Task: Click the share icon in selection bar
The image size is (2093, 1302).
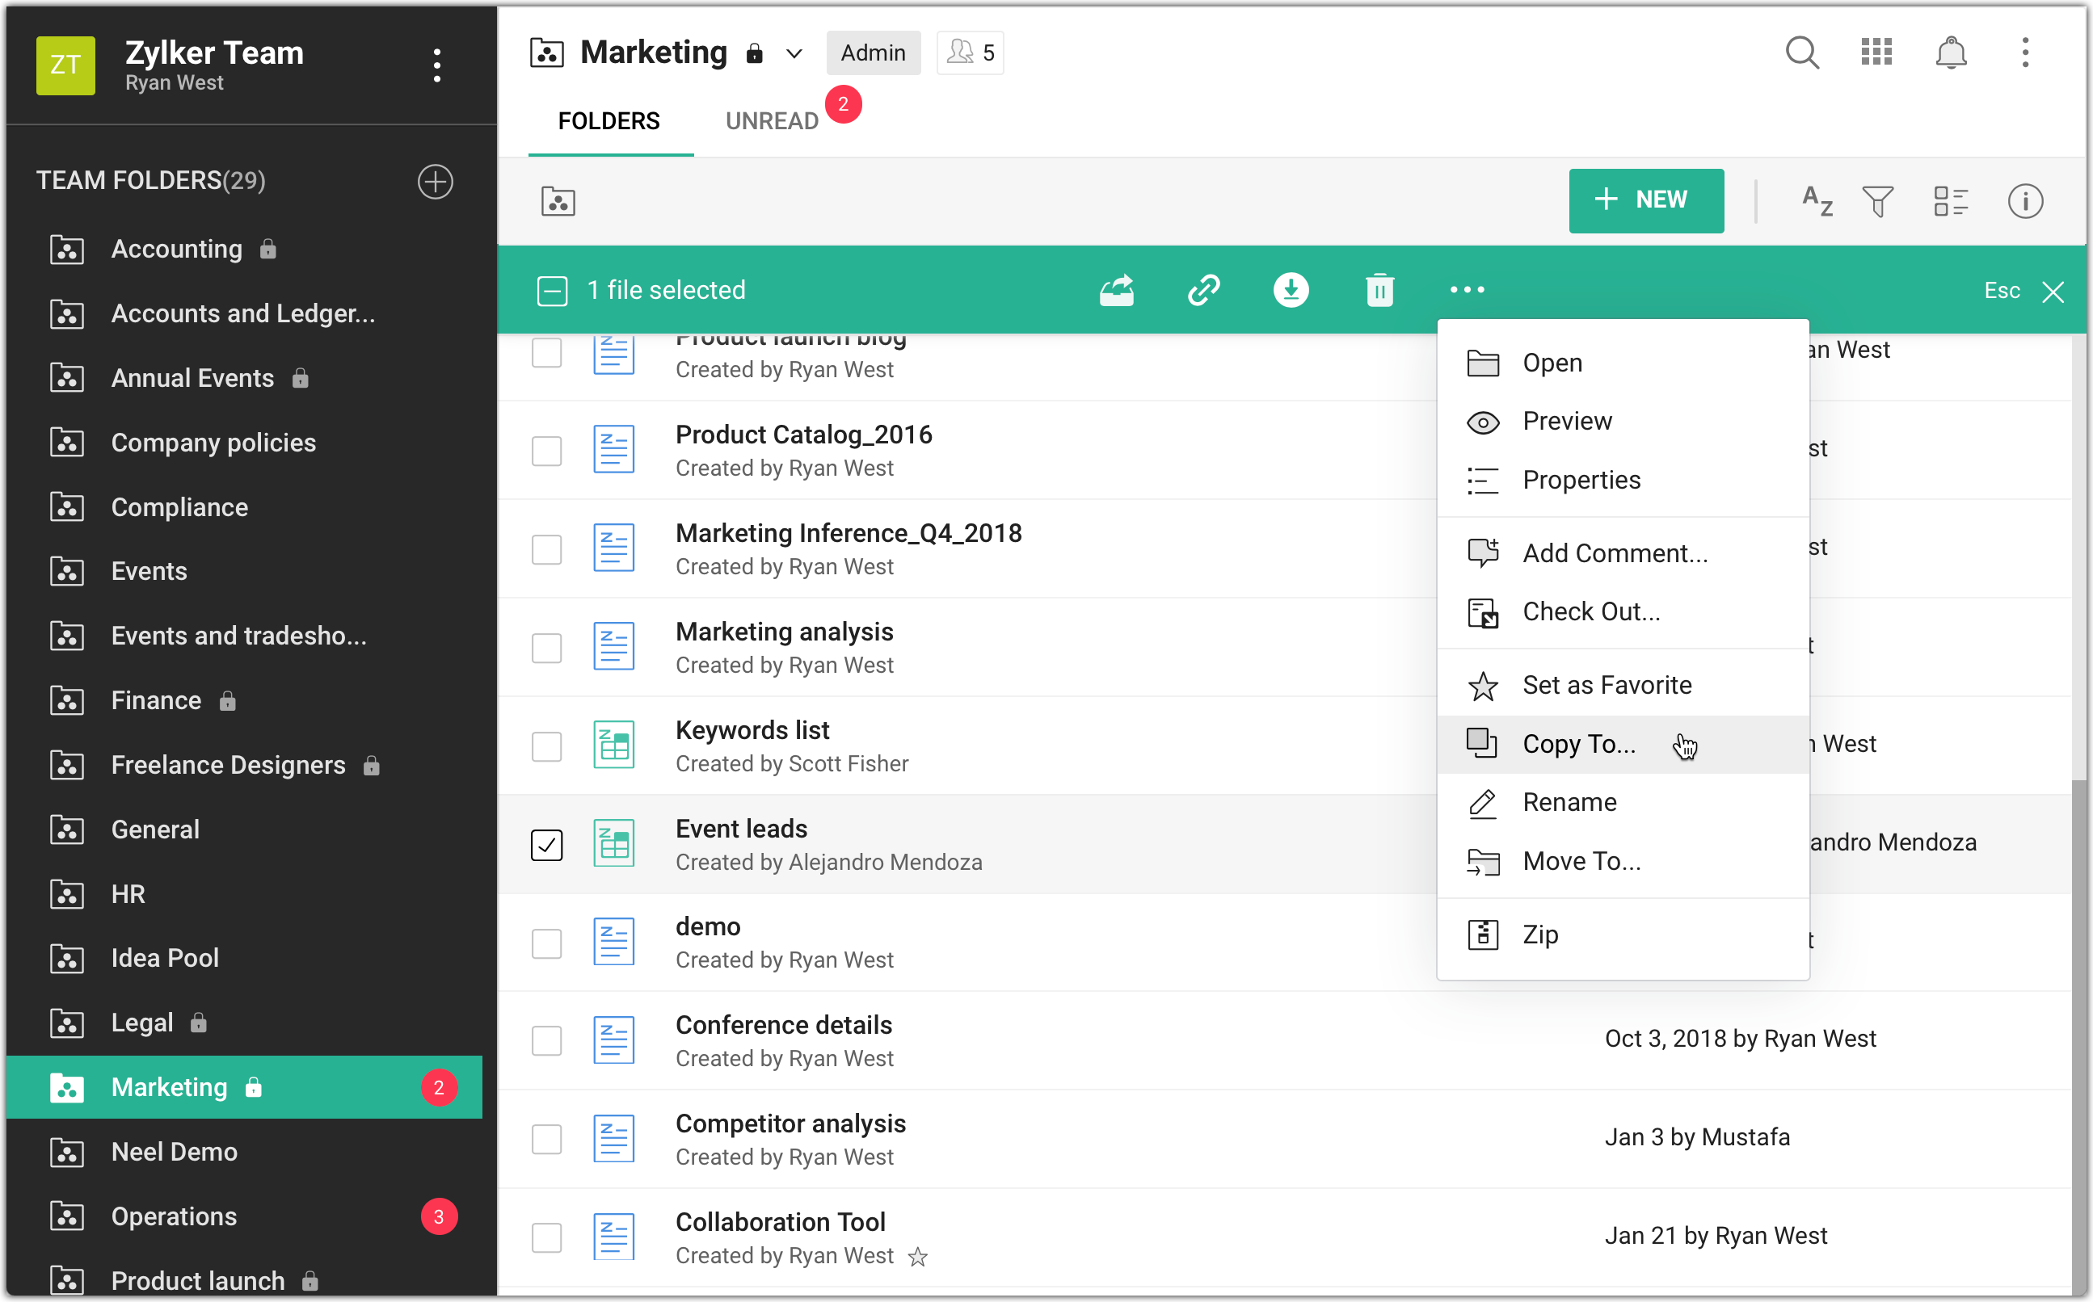Action: (x=1116, y=290)
